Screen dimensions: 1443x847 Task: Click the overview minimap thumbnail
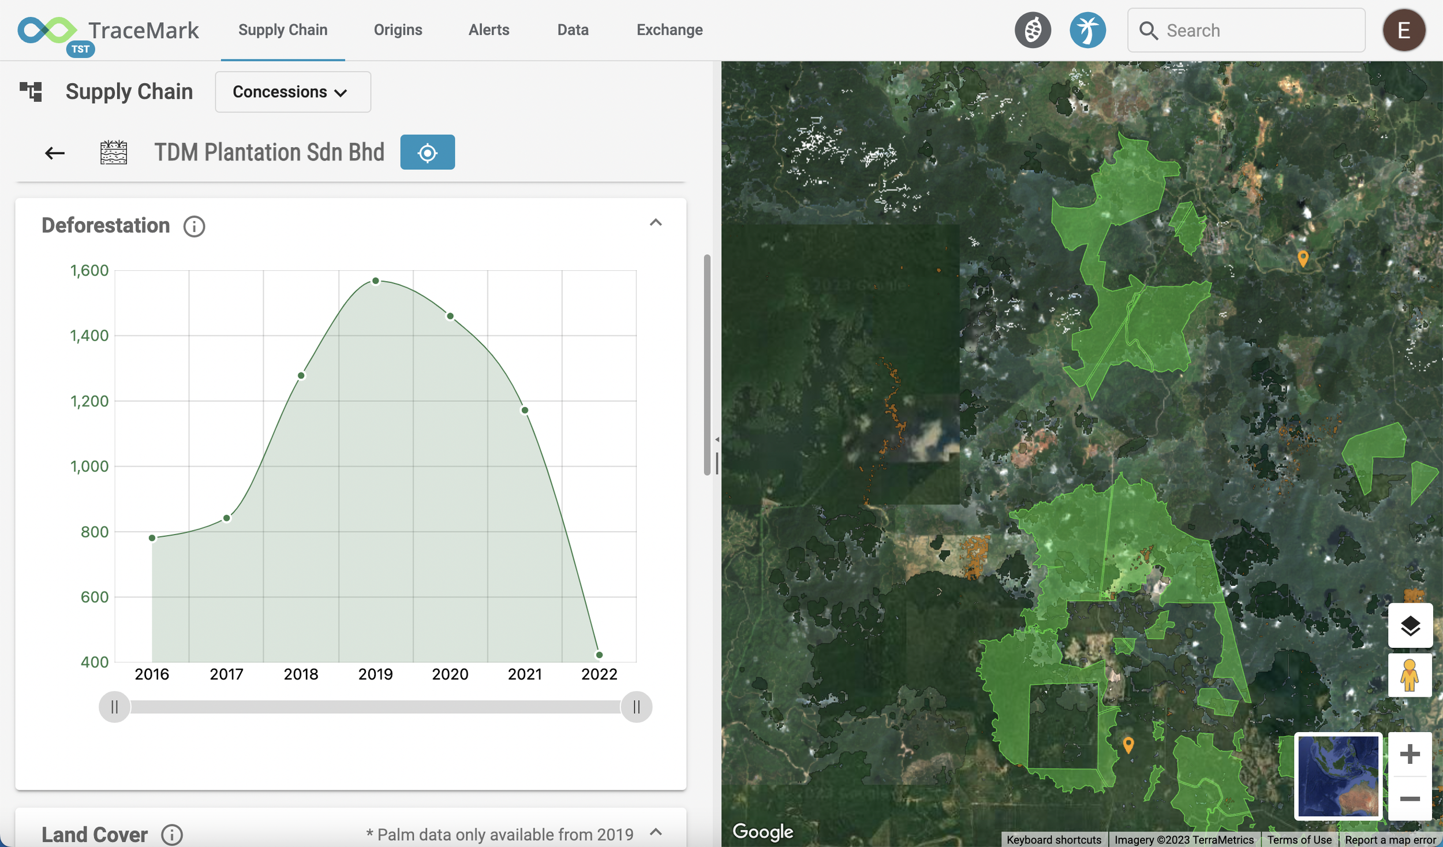pyautogui.click(x=1338, y=776)
